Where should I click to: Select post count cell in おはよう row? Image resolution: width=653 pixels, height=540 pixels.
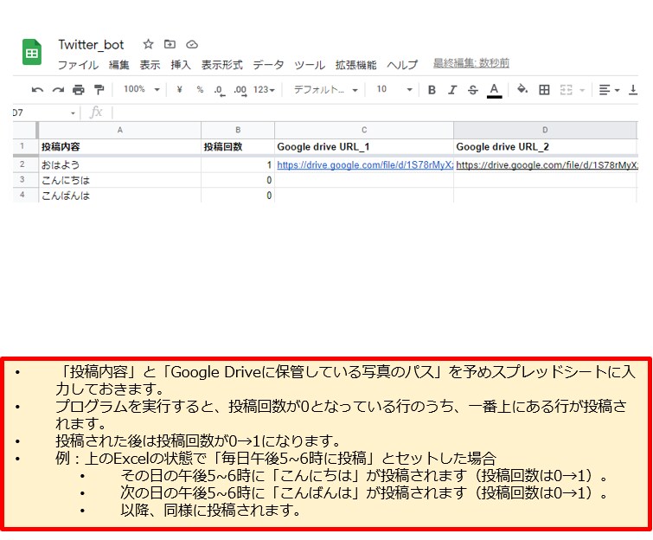[238, 165]
